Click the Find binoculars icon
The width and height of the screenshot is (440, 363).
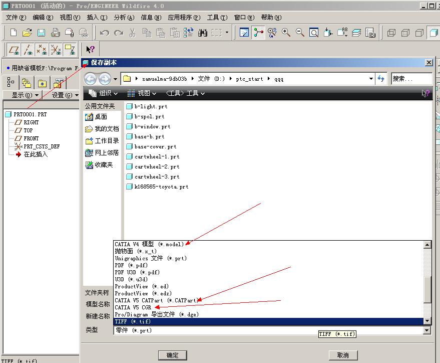pos(203,33)
